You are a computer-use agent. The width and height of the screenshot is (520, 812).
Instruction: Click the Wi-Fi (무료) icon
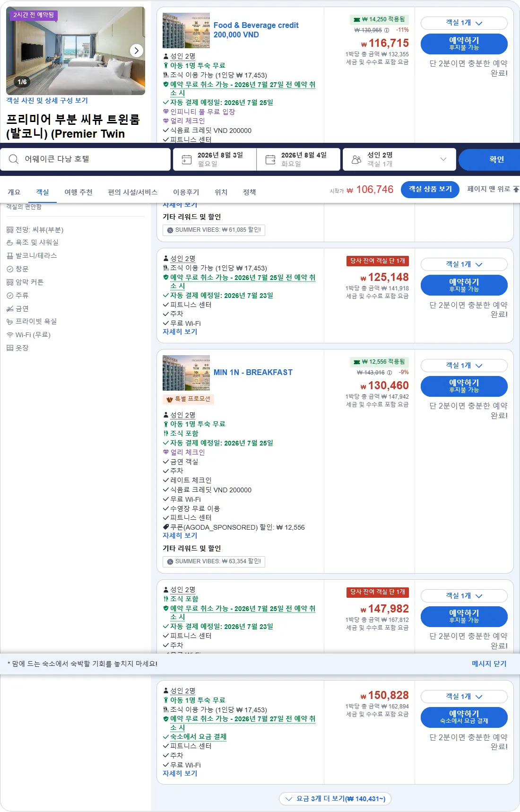[x=10, y=335]
